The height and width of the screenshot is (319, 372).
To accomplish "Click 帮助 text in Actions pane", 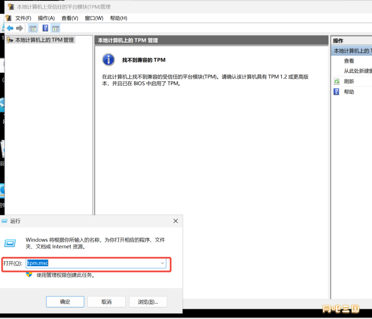I will (x=349, y=92).
